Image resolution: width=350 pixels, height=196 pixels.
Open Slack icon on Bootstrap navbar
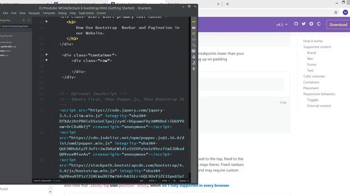pyautogui.click(x=311, y=24)
